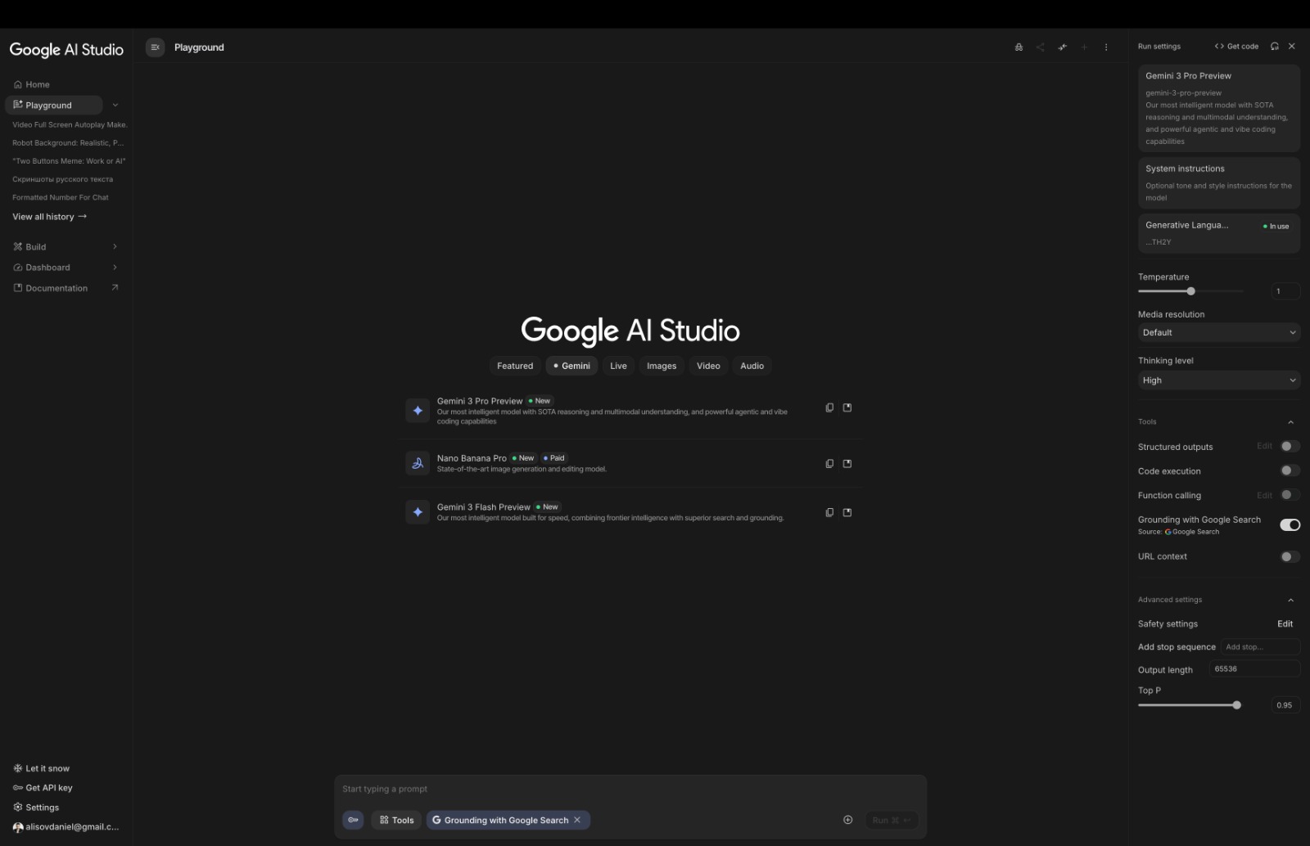This screenshot has width=1310, height=846.
Task: Open System instructions card
Action: point(1219,182)
